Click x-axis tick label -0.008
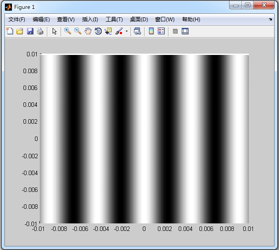The height and width of the screenshot is (250, 279). point(59,229)
